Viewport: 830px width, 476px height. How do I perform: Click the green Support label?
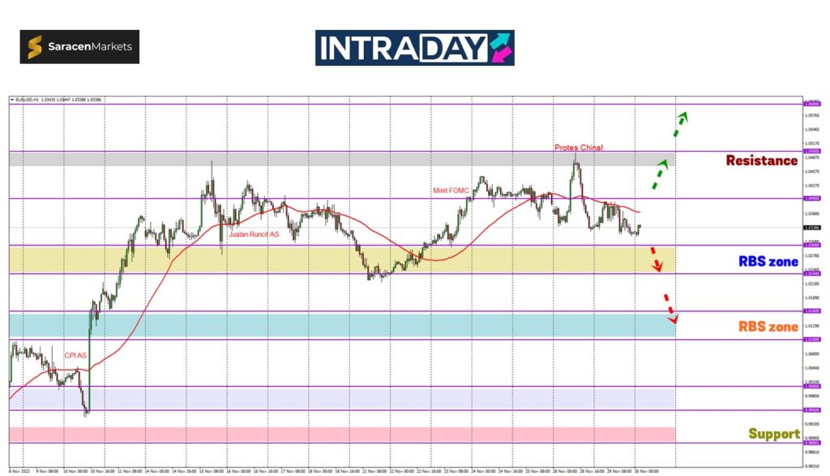tap(773, 434)
